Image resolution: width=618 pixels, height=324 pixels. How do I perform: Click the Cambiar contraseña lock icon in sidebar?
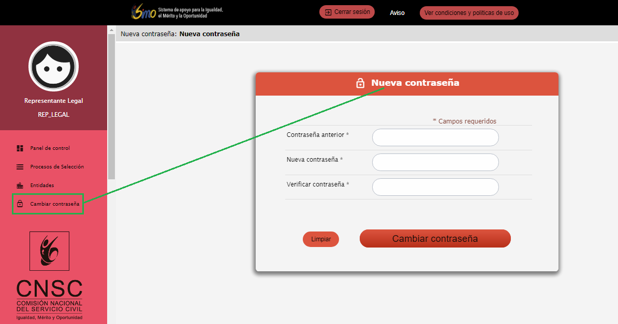20,204
